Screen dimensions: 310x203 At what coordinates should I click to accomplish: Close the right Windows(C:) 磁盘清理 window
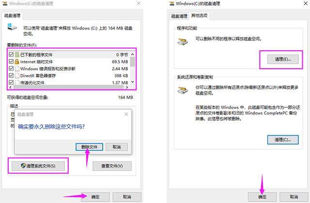pyautogui.click(x=306, y=3)
